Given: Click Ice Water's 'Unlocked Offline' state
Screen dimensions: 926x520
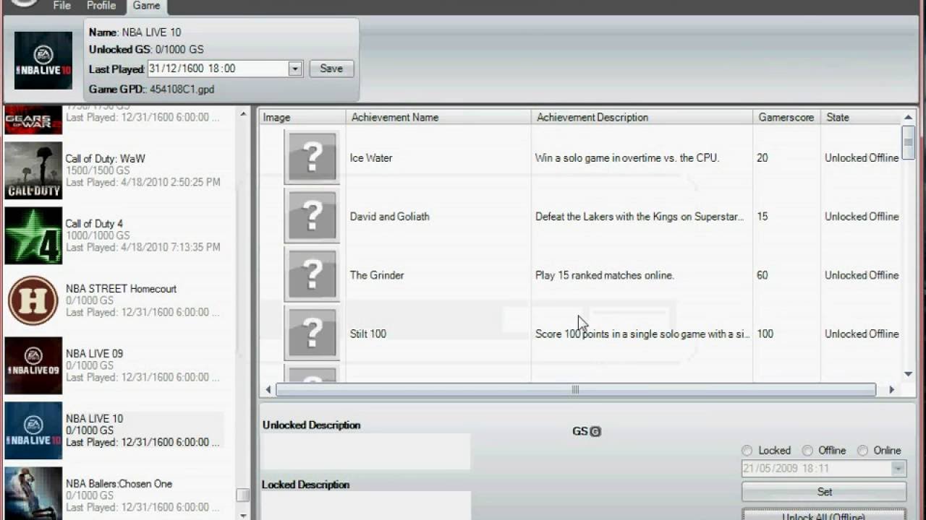Looking at the screenshot, I should click(862, 157).
